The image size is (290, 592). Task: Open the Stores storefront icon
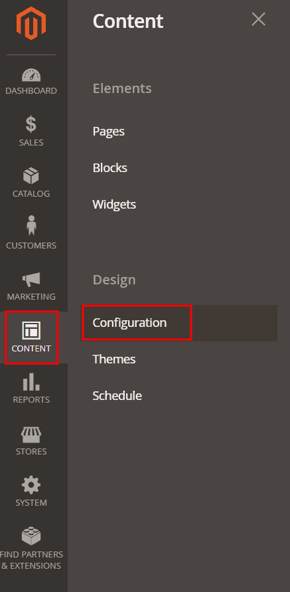(31, 435)
